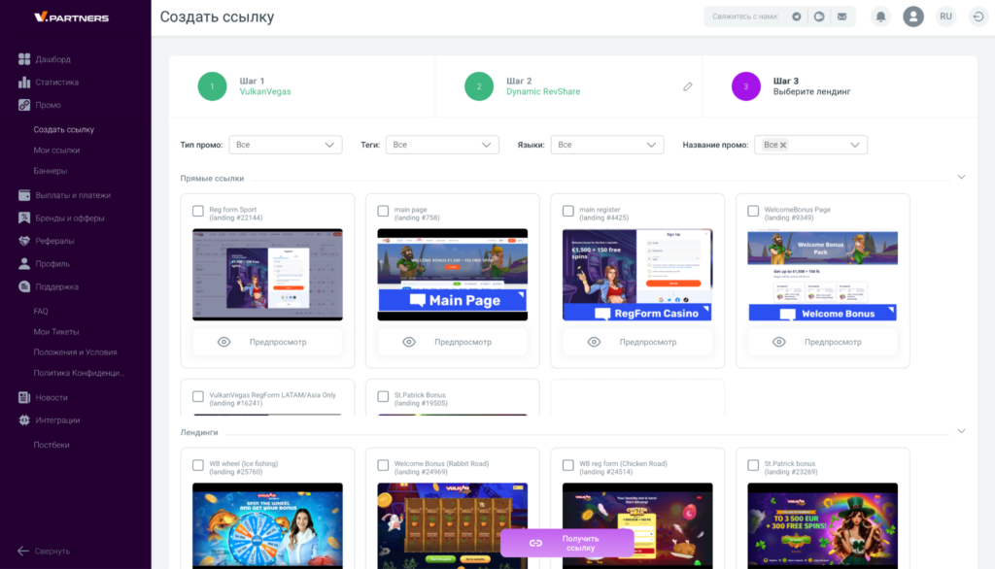Open Мои Тикеты in sidebar
The image size is (995, 569).
pyautogui.click(x=55, y=332)
